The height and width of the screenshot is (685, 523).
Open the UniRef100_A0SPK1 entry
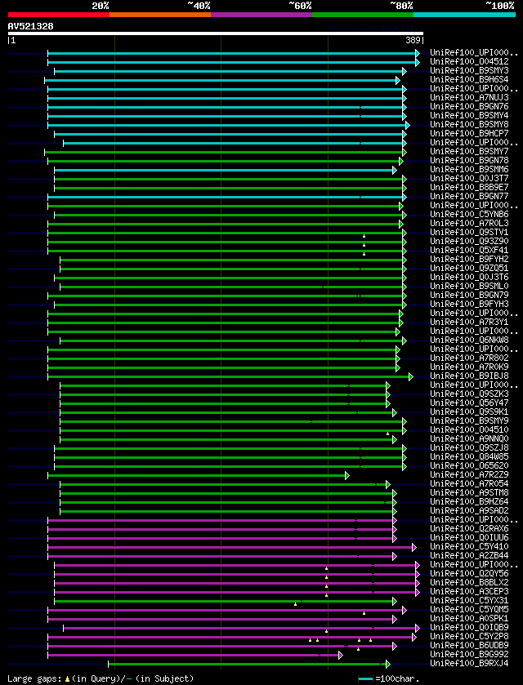point(469,619)
